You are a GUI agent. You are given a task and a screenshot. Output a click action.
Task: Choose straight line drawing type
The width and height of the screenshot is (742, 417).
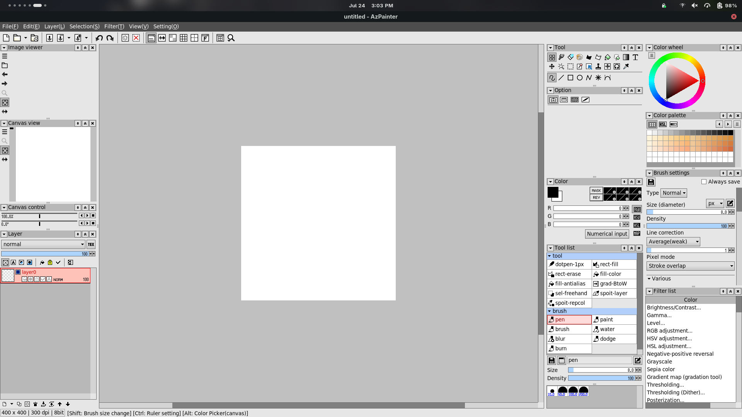[x=561, y=78]
